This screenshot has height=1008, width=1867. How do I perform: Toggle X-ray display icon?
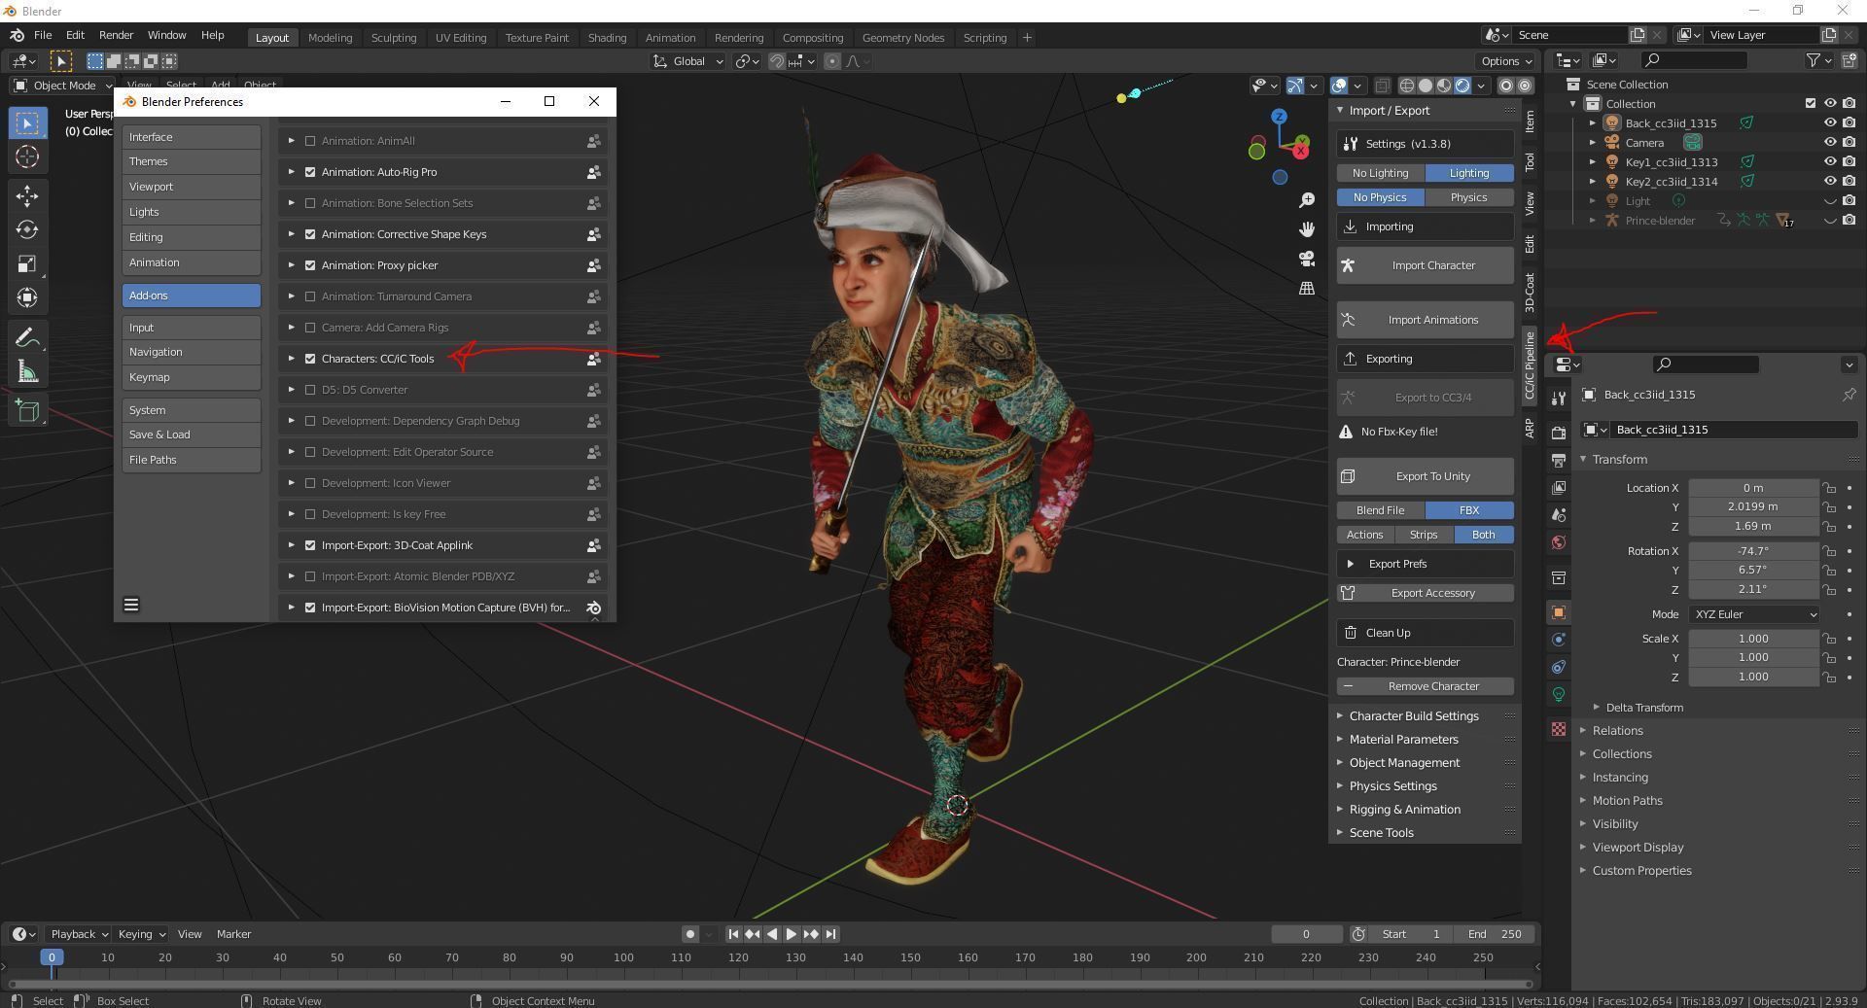(1382, 86)
